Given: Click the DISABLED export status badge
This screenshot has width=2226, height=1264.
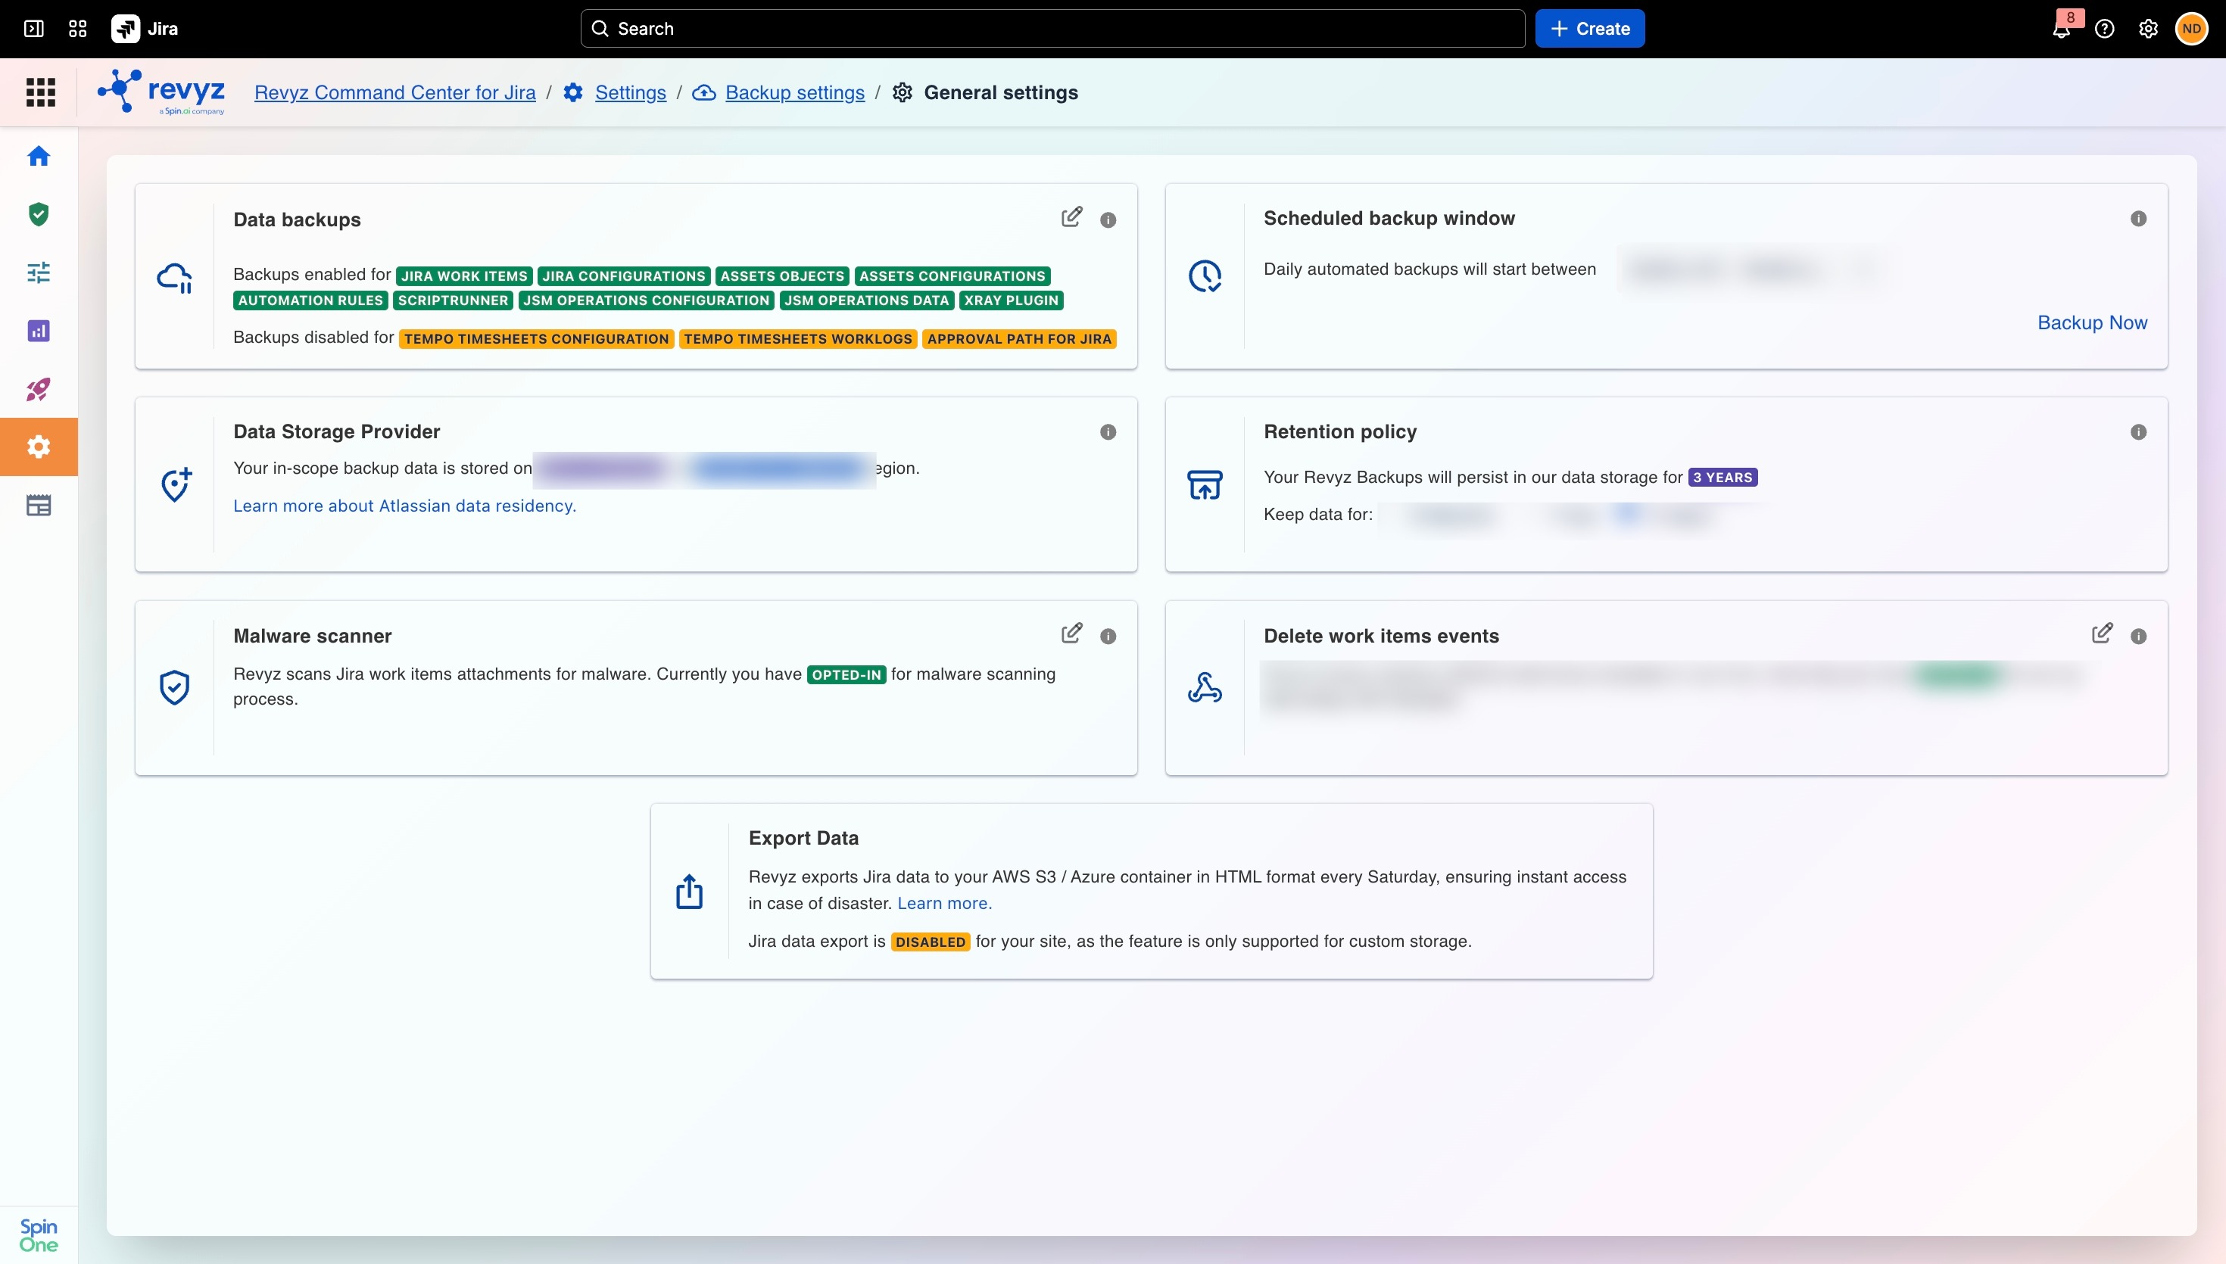Looking at the screenshot, I should (931, 942).
